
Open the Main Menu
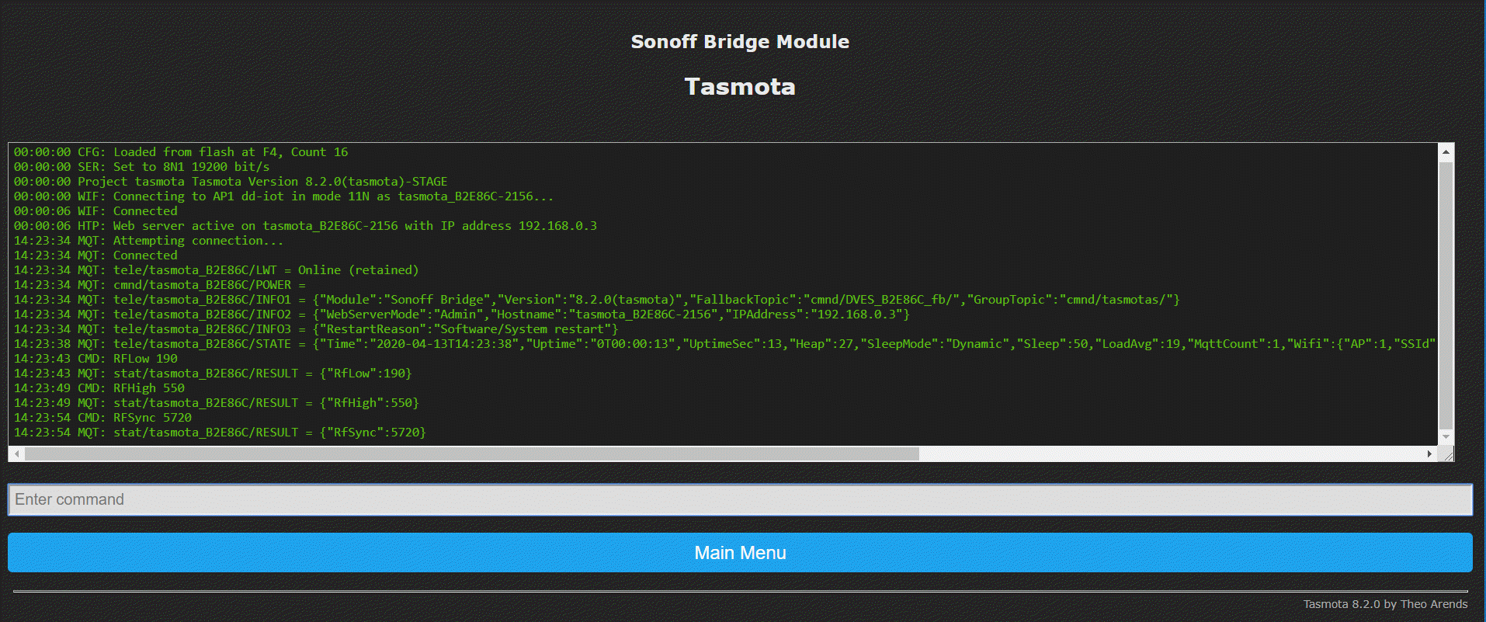tap(739, 552)
